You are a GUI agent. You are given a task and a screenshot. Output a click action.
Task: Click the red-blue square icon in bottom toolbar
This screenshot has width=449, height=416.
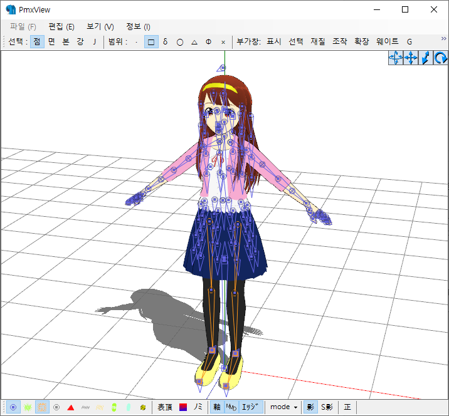click(183, 407)
